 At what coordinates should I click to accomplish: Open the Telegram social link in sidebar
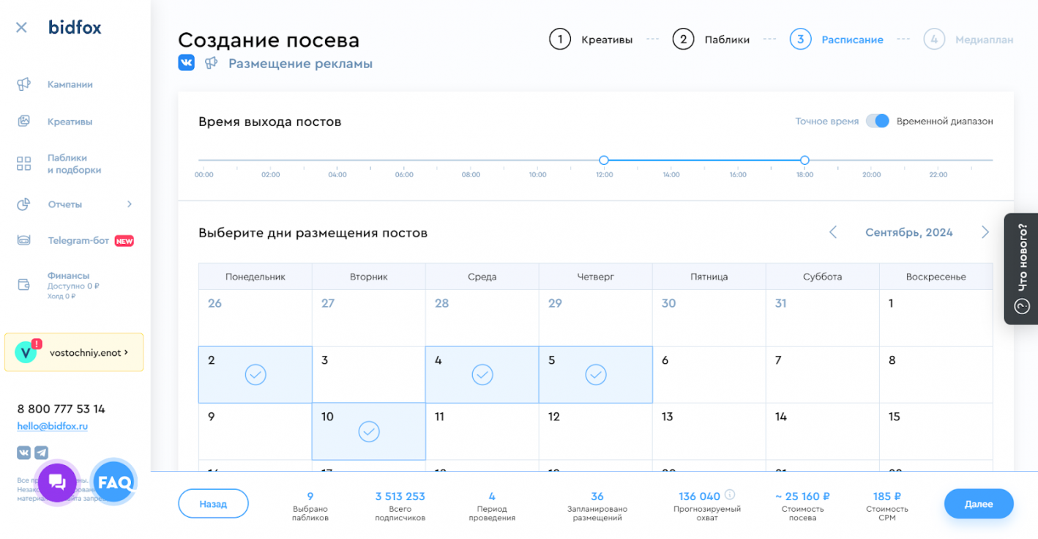[x=42, y=453]
